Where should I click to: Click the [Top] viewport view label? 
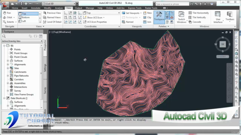(x=56, y=32)
